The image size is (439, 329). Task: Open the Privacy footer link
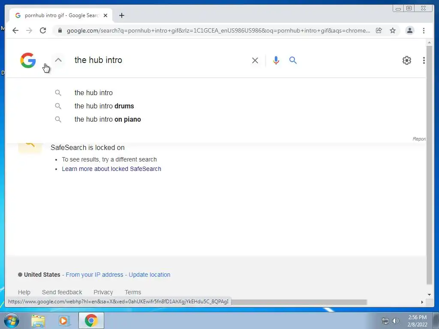(x=103, y=292)
